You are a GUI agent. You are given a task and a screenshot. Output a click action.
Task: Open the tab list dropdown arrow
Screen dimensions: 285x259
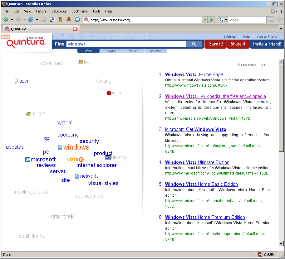coord(281,29)
